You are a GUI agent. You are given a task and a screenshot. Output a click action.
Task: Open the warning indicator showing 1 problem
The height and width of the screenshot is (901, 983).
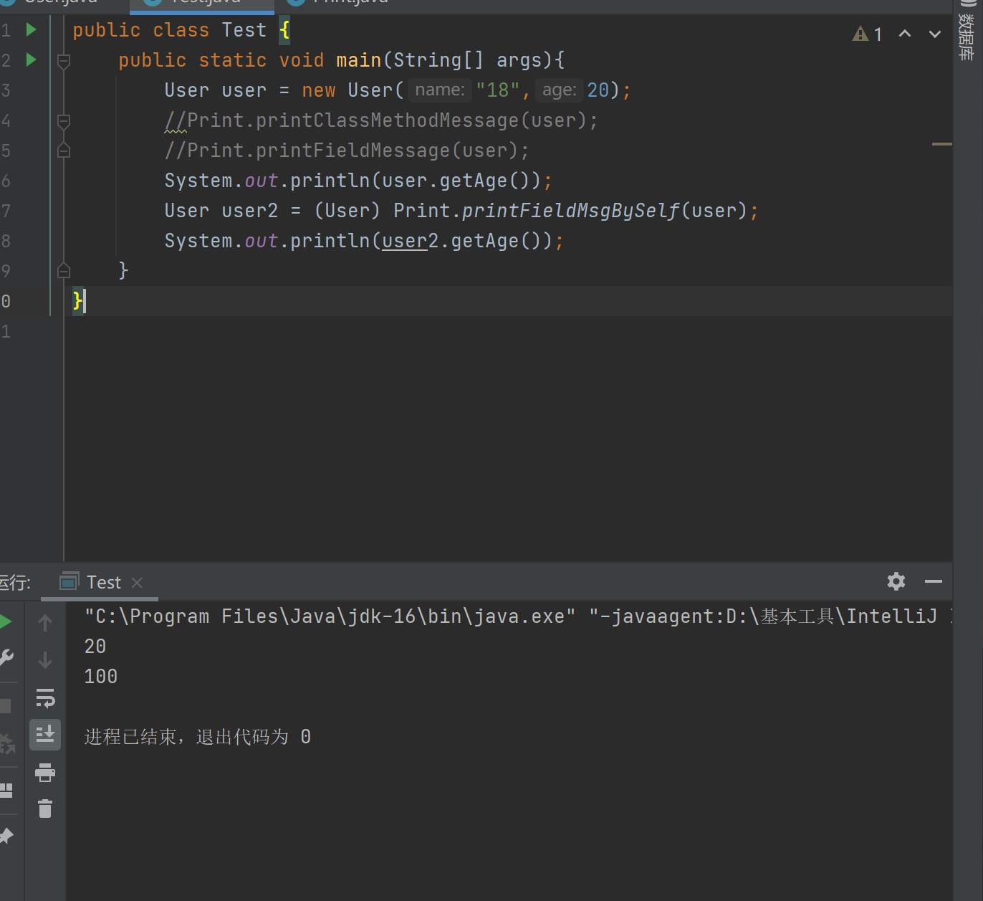click(867, 34)
